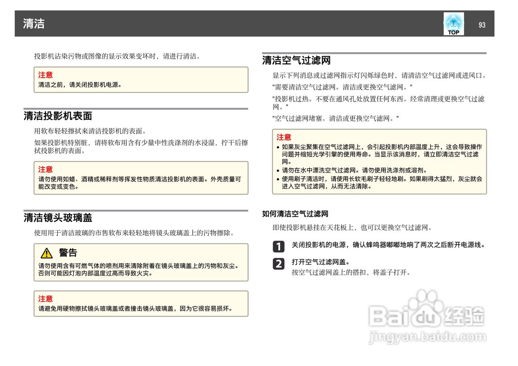518x366 pixels.
Task: Click the line starting 关闭投影机的电源
Action: (x=388, y=245)
